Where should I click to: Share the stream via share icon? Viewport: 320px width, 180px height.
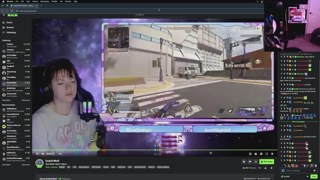point(259,168)
